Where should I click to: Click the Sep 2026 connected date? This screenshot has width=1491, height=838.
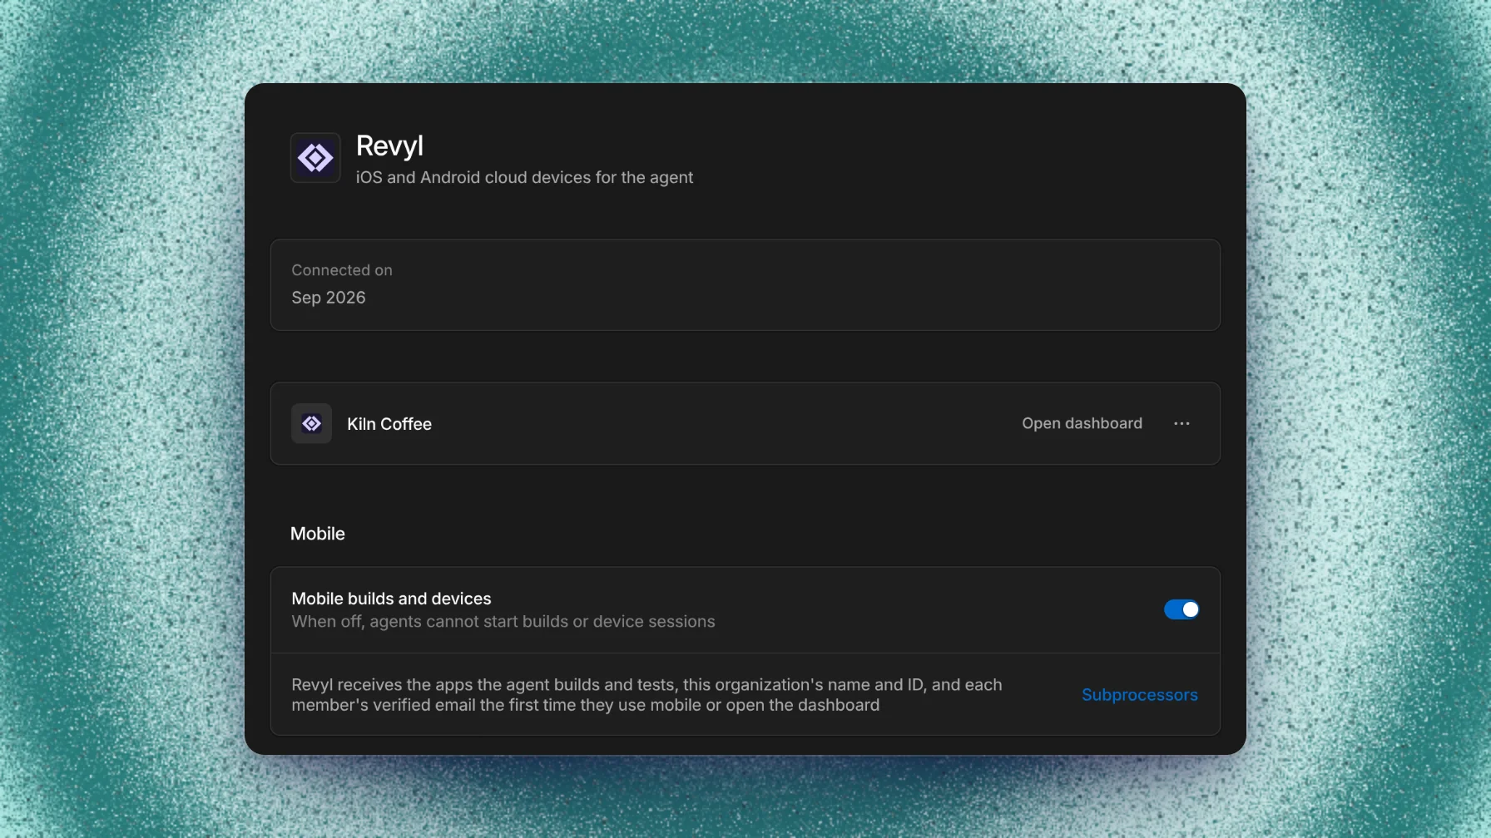coord(329,298)
